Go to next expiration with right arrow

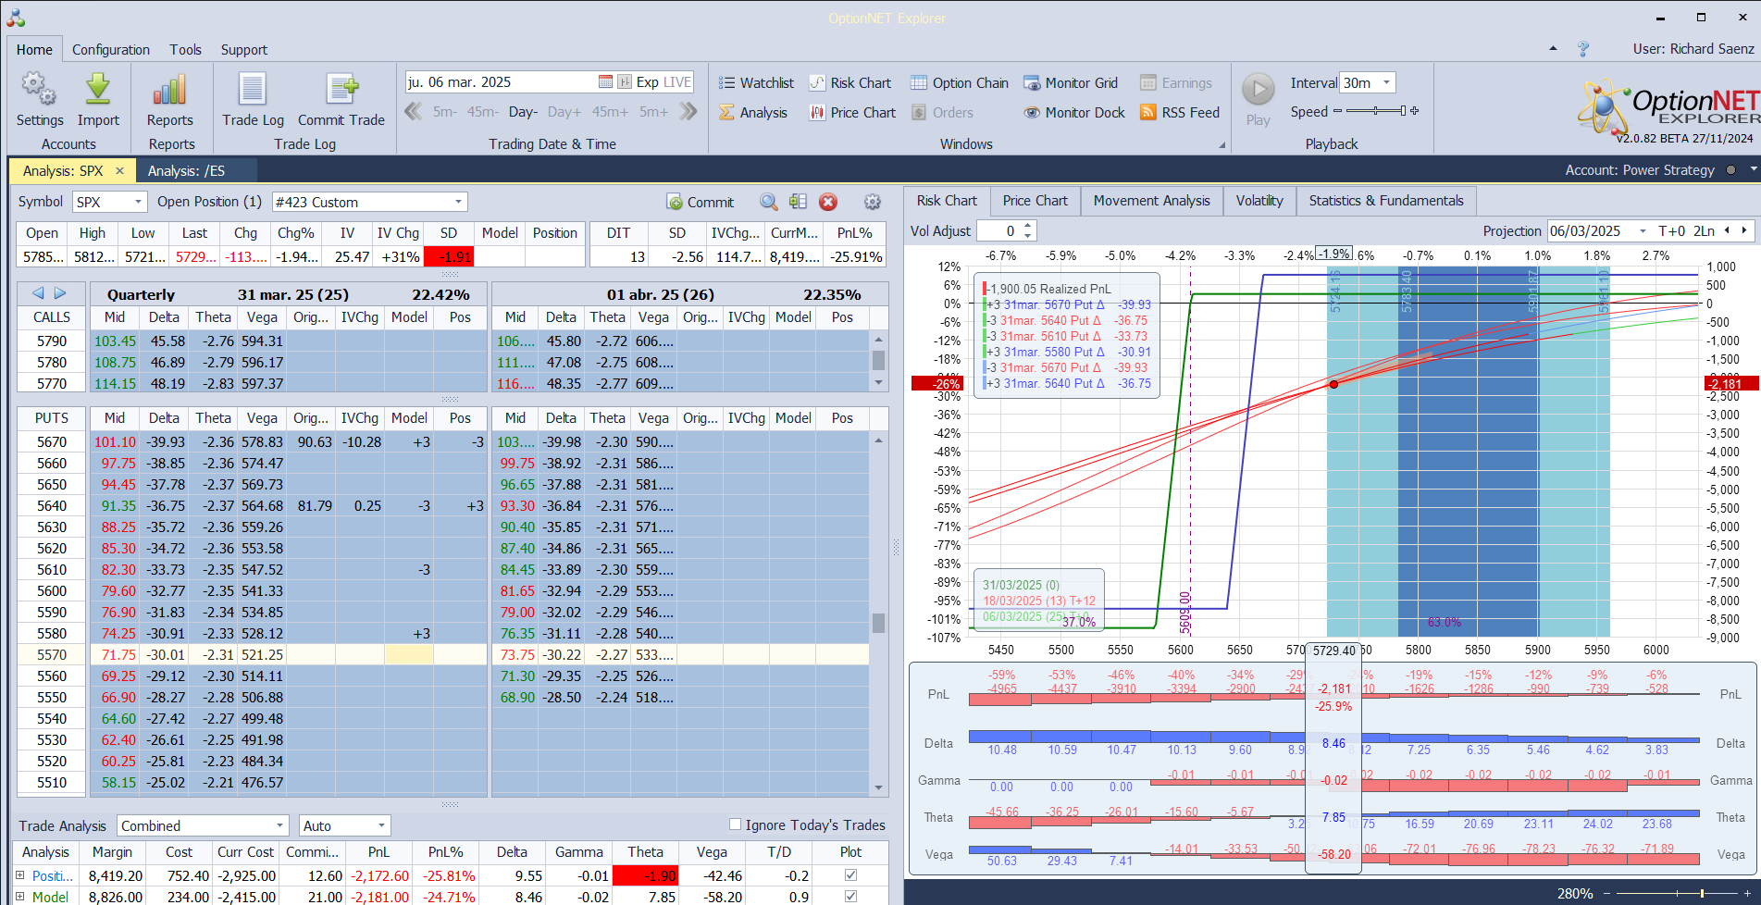[x=60, y=293]
